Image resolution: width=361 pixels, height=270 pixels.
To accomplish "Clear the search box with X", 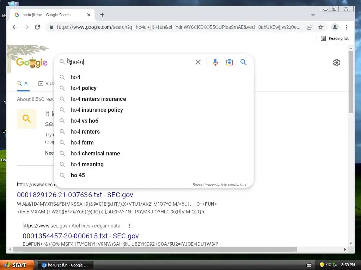I will [x=198, y=62].
